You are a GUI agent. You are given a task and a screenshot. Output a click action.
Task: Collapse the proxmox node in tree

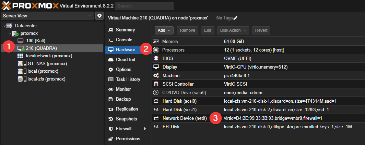(10, 33)
